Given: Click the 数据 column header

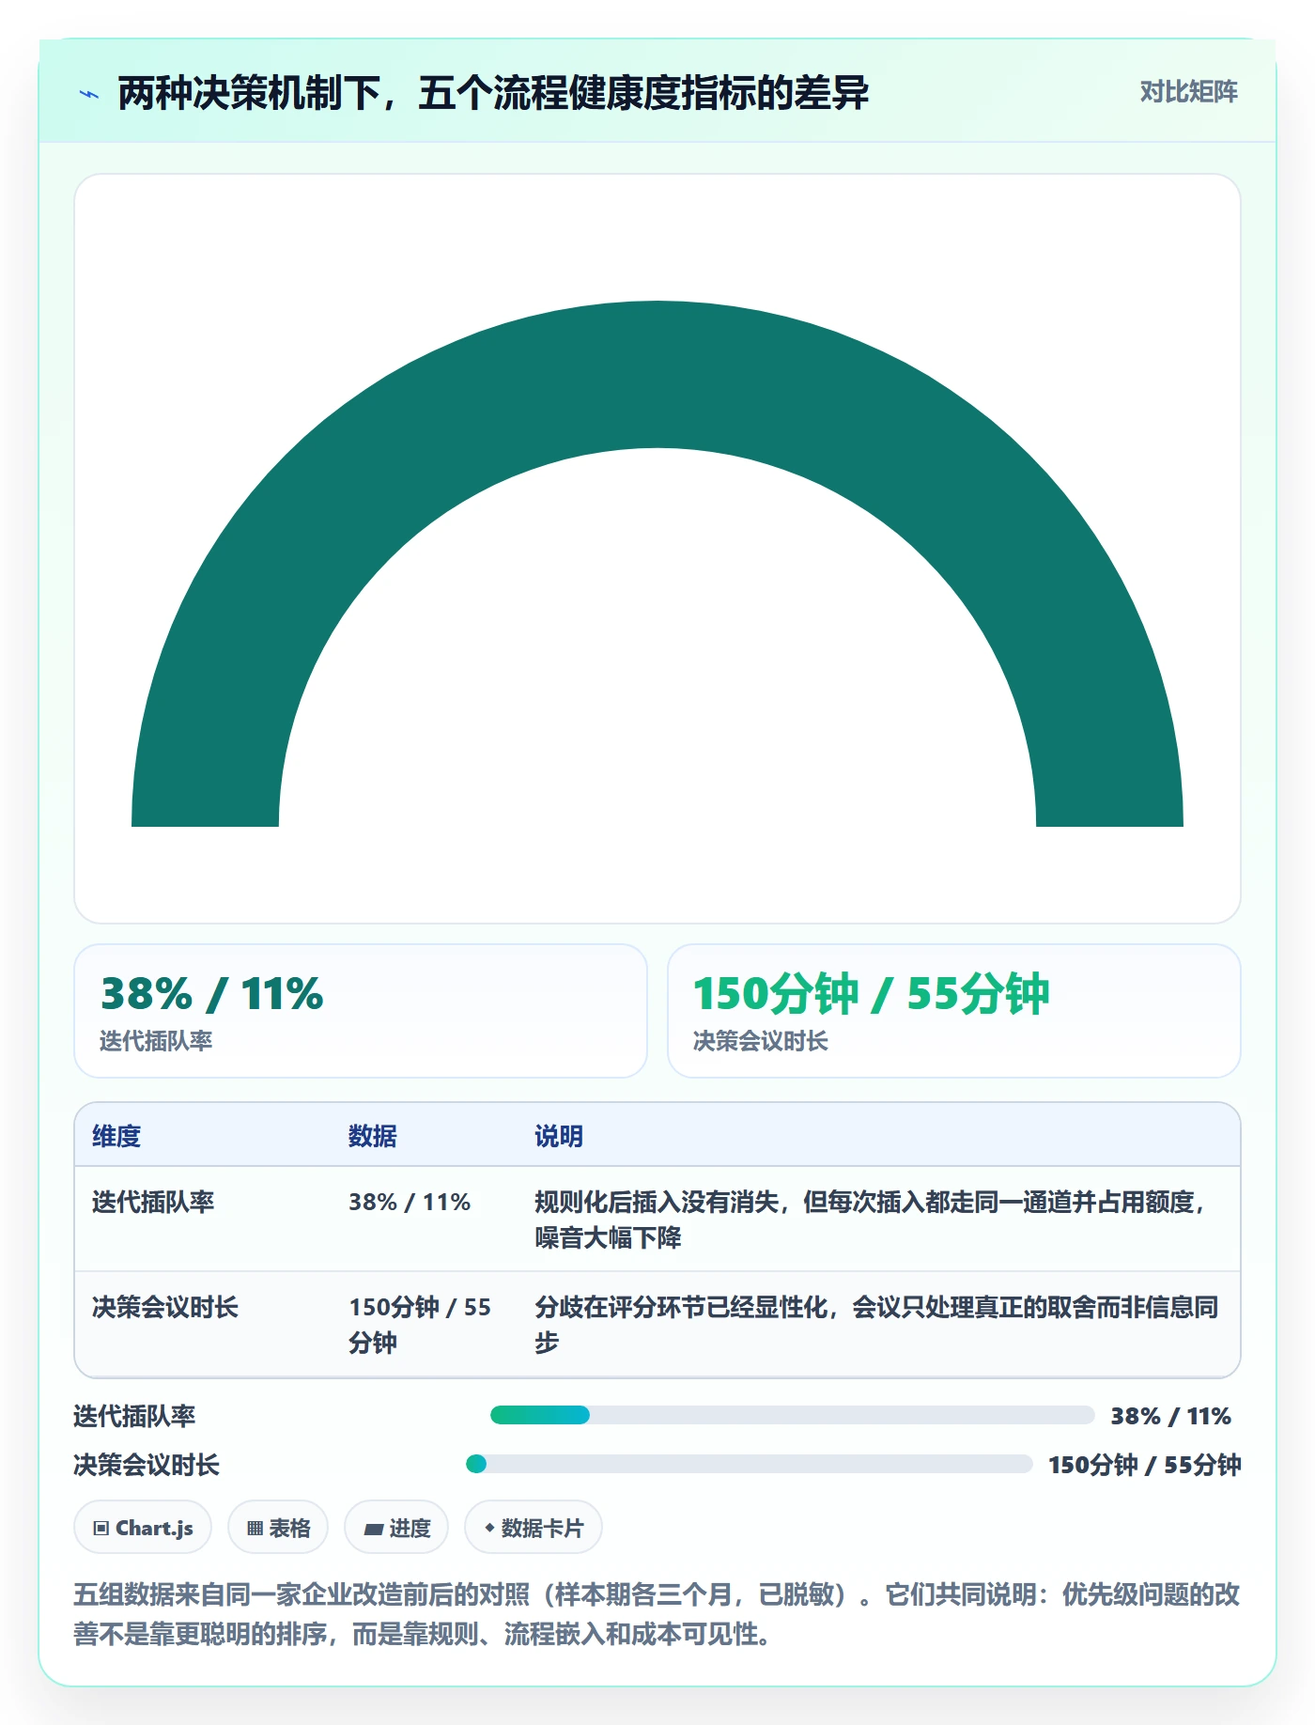Looking at the screenshot, I should click(x=373, y=1136).
